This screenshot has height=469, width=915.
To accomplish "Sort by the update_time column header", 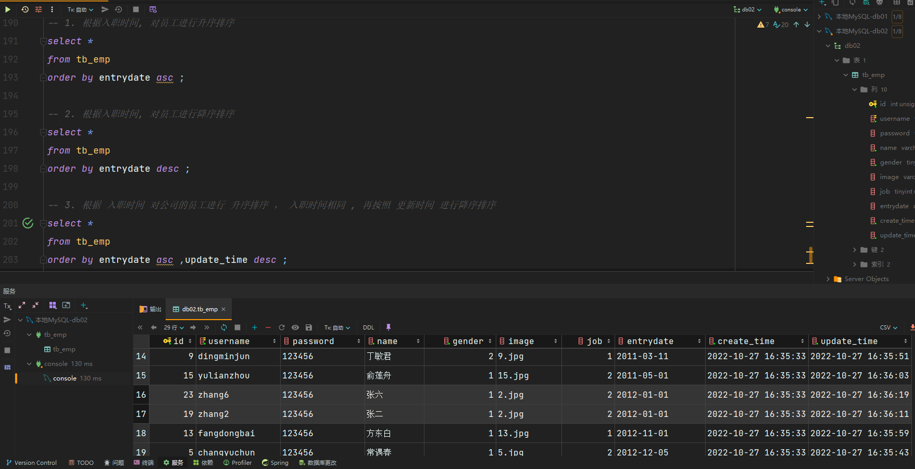I will click(860, 341).
